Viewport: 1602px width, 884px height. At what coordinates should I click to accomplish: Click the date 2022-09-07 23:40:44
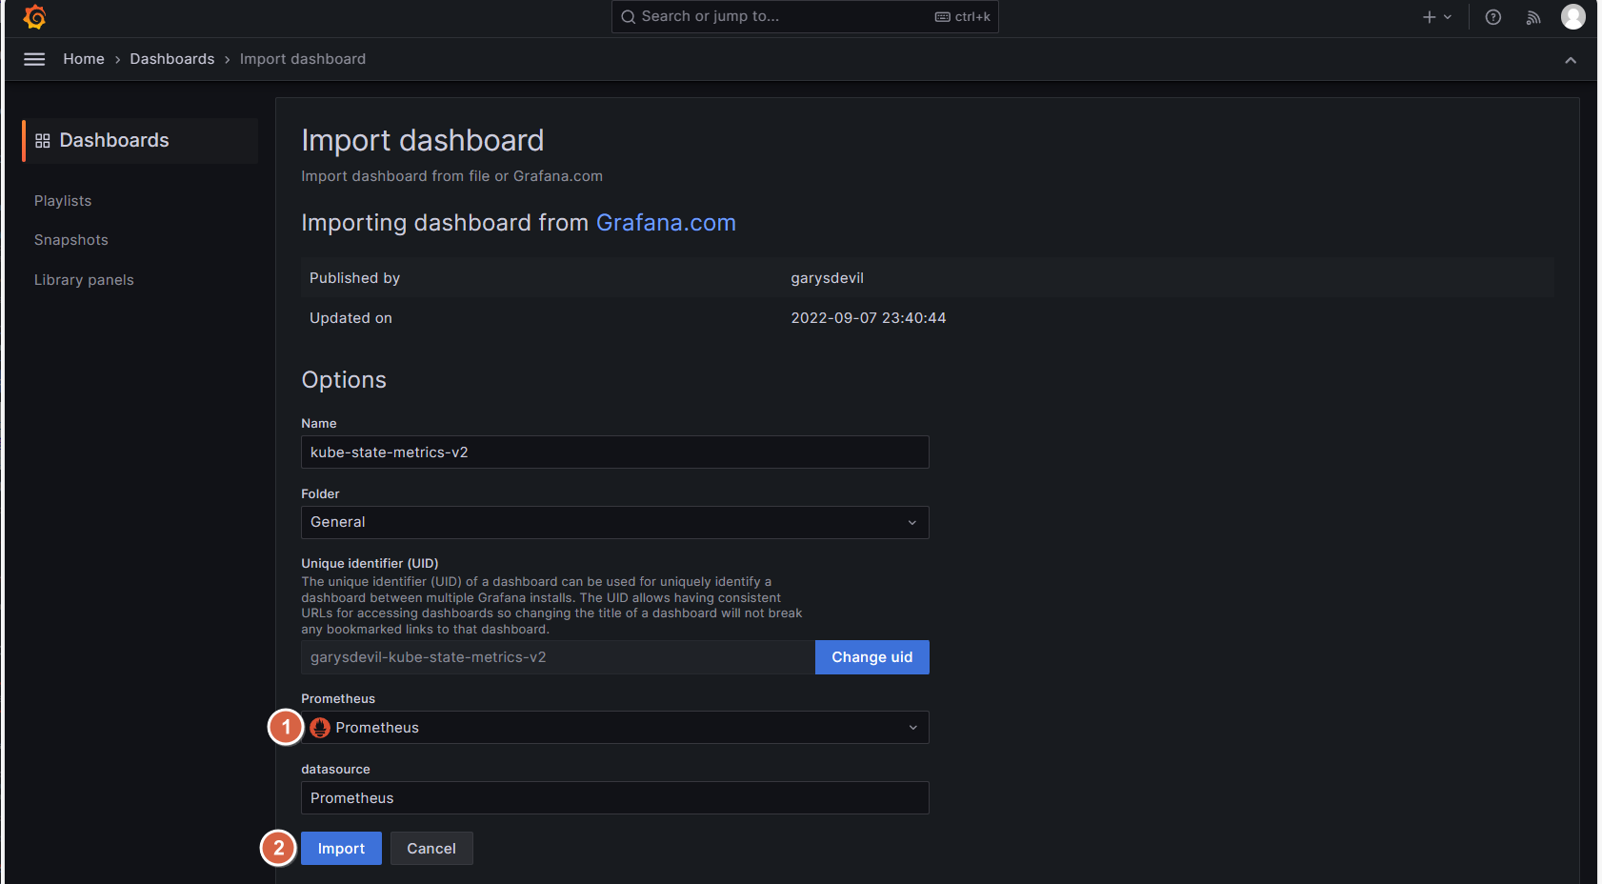point(869,318)
